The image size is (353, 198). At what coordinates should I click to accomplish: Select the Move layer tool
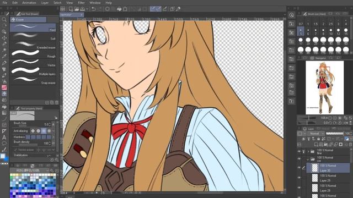pos(4,37)
